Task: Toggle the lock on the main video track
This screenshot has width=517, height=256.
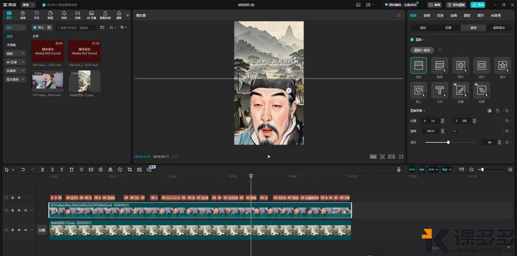Action: click(x=13, y=210)
